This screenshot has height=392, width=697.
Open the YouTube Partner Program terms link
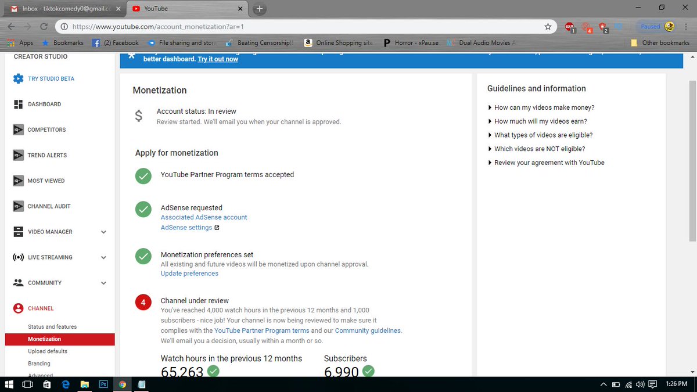[x=262, y=330]
